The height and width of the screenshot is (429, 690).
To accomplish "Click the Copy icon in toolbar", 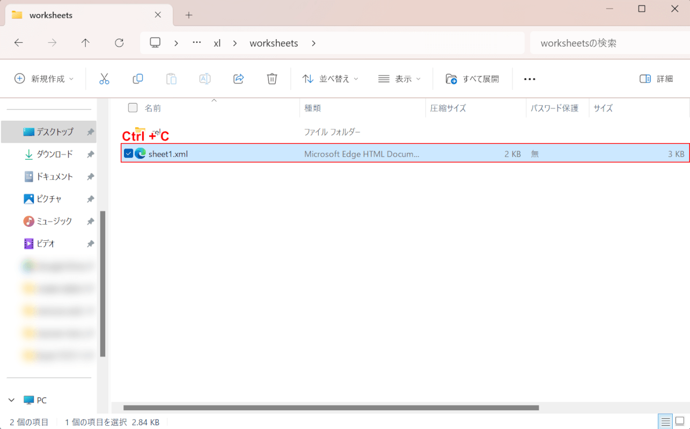I will tap(138, 79).
